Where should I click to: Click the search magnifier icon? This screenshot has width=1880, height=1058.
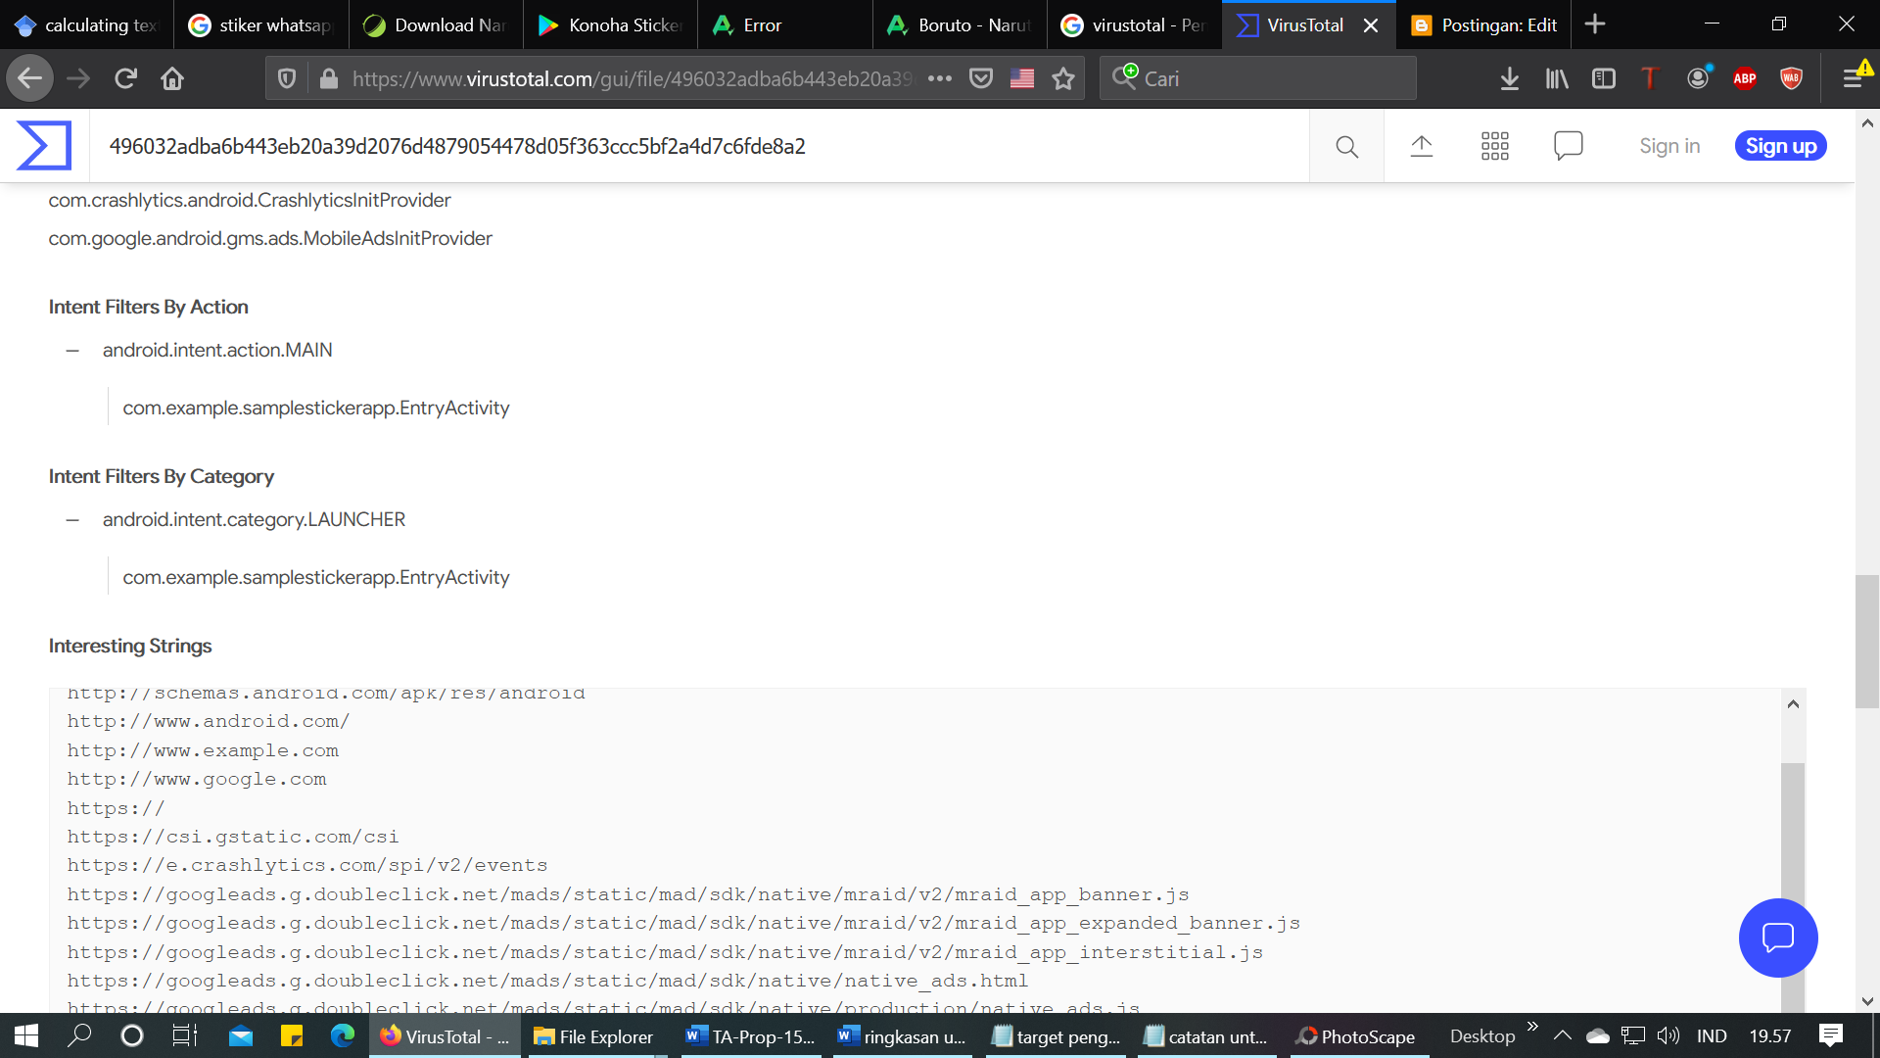[x=1346, y=147]
